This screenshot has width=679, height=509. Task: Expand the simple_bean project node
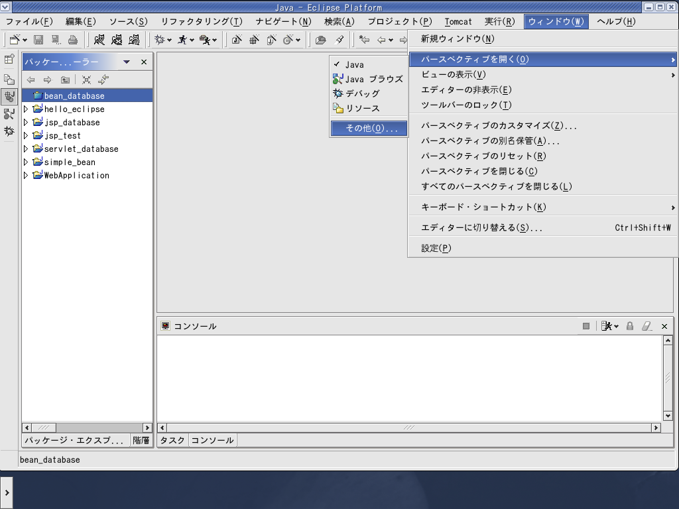click(26, 162)
